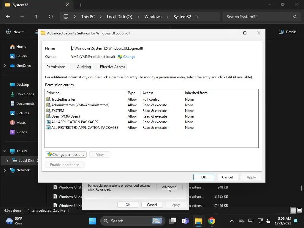
Task: Open Microsoft Teams from taskbar
Action: click(x=185, y=221)
